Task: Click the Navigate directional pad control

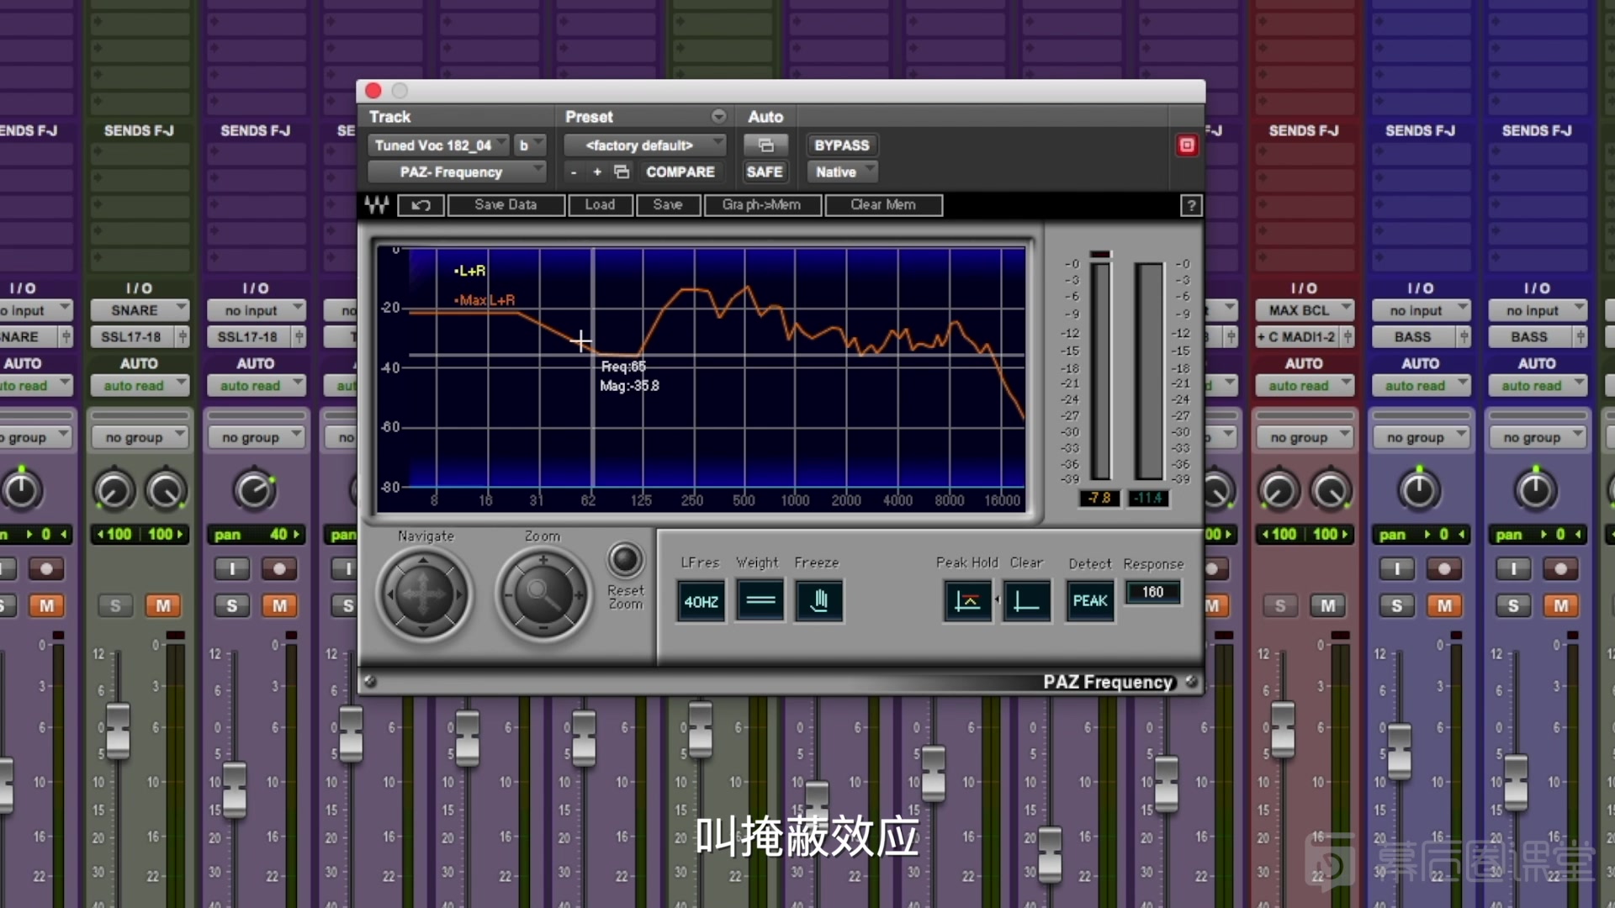Action: tap(424, 594)
